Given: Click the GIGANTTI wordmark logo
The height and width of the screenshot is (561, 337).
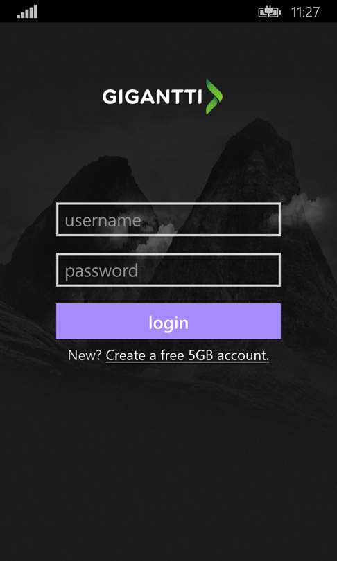Looking at the screenshot, I should click(153, 97).
